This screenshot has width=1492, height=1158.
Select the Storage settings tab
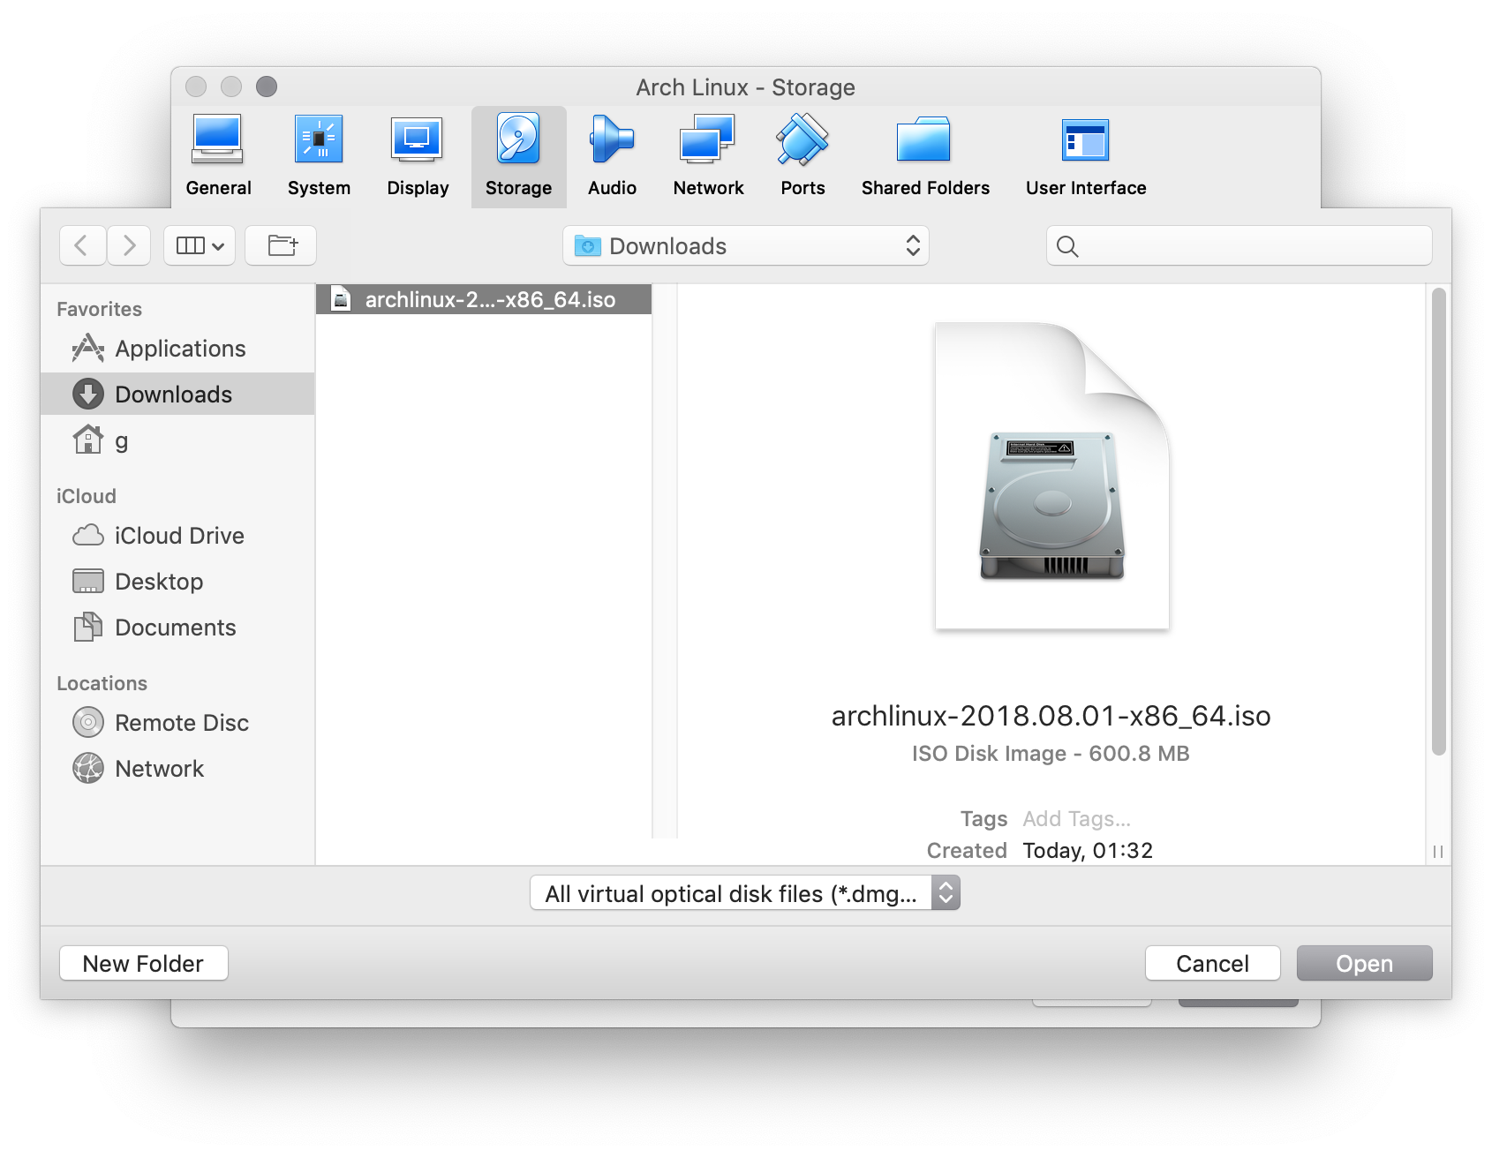tap(518, 157)
